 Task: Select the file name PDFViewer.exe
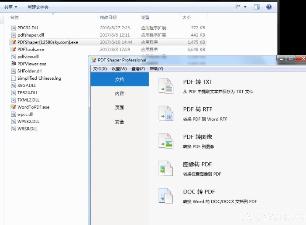pyautogui.click(x=32, y=64)
